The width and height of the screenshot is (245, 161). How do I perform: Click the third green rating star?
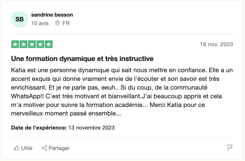tap(32, 45)
